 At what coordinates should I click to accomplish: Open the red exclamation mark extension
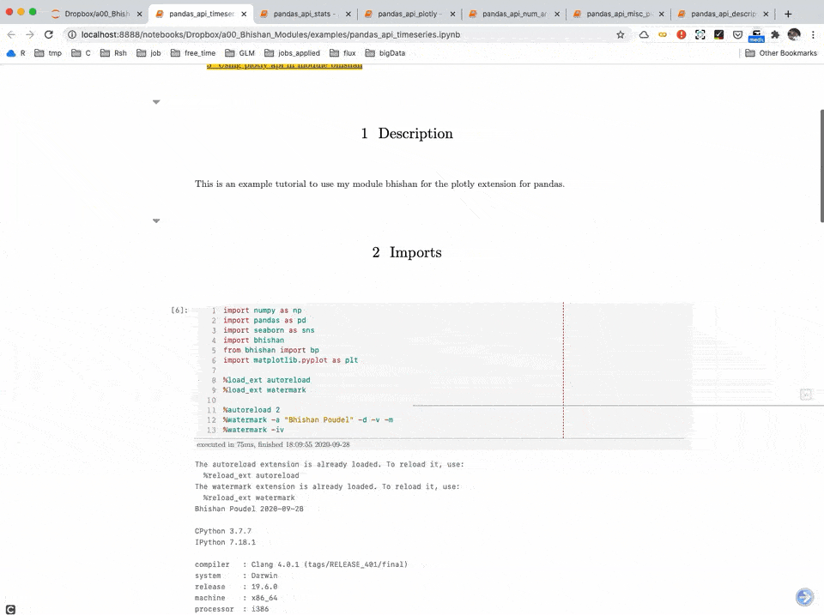(x=681, y=34)
